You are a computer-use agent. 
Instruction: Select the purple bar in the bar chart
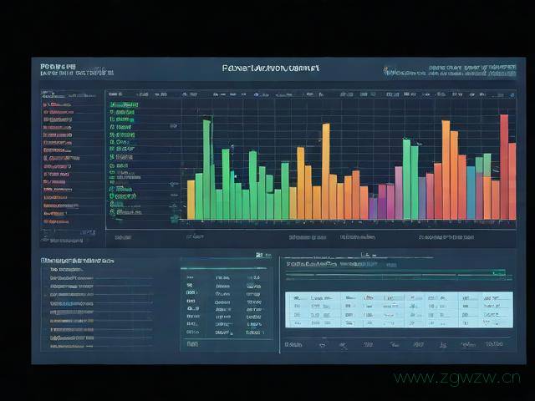(373, 208)
